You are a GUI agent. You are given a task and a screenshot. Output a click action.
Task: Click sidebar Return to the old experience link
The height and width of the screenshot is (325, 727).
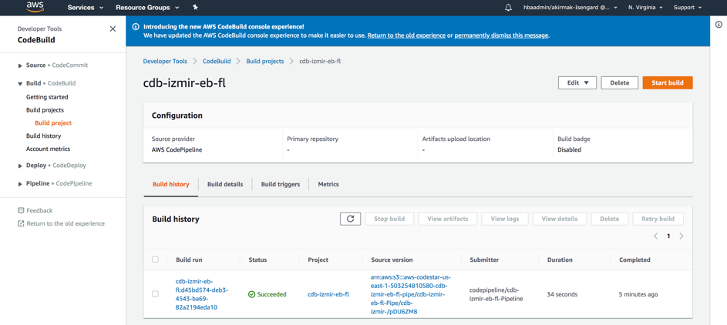(66, 223)
